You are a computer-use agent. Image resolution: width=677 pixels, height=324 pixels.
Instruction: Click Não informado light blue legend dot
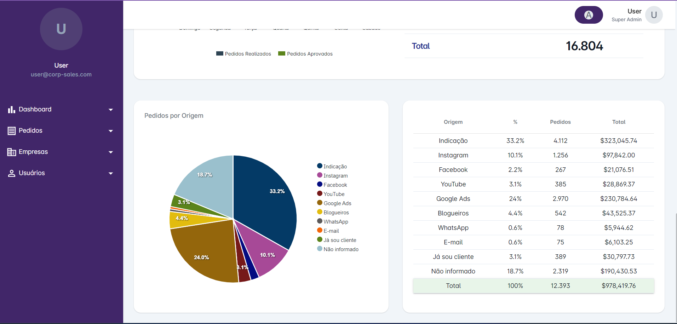click(320, 249)
